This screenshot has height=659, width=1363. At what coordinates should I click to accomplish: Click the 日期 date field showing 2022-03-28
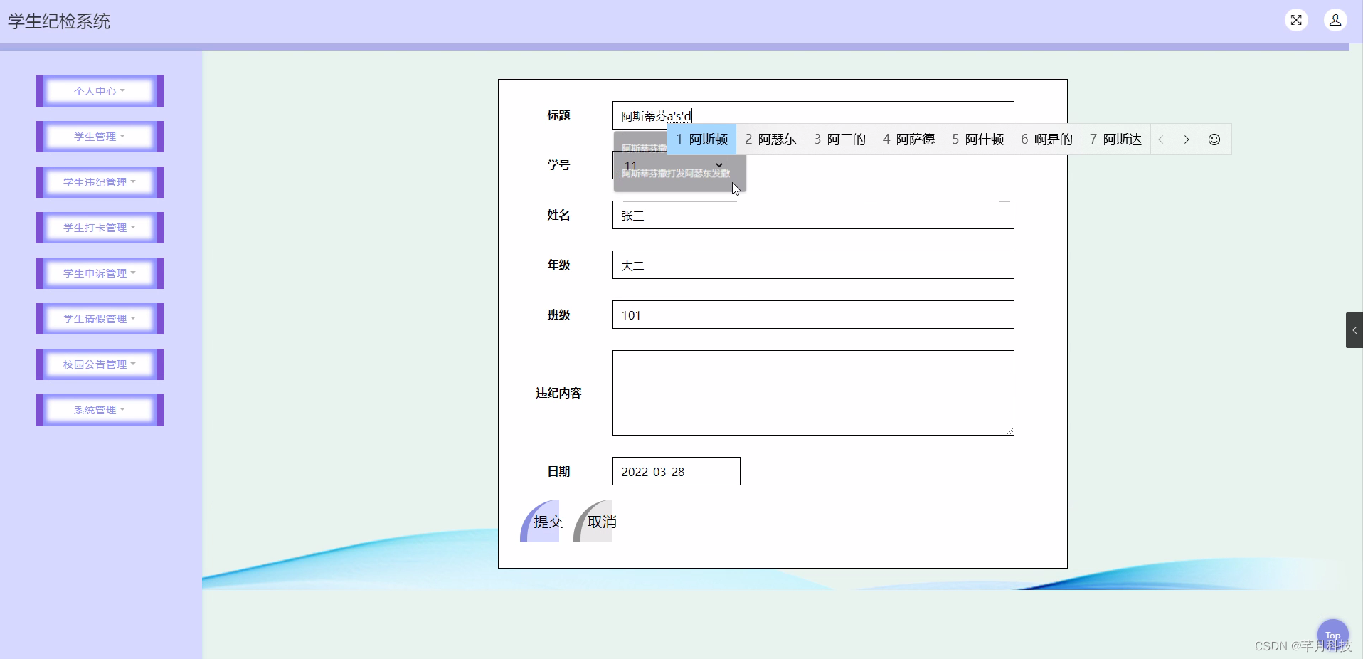[675, 471]
